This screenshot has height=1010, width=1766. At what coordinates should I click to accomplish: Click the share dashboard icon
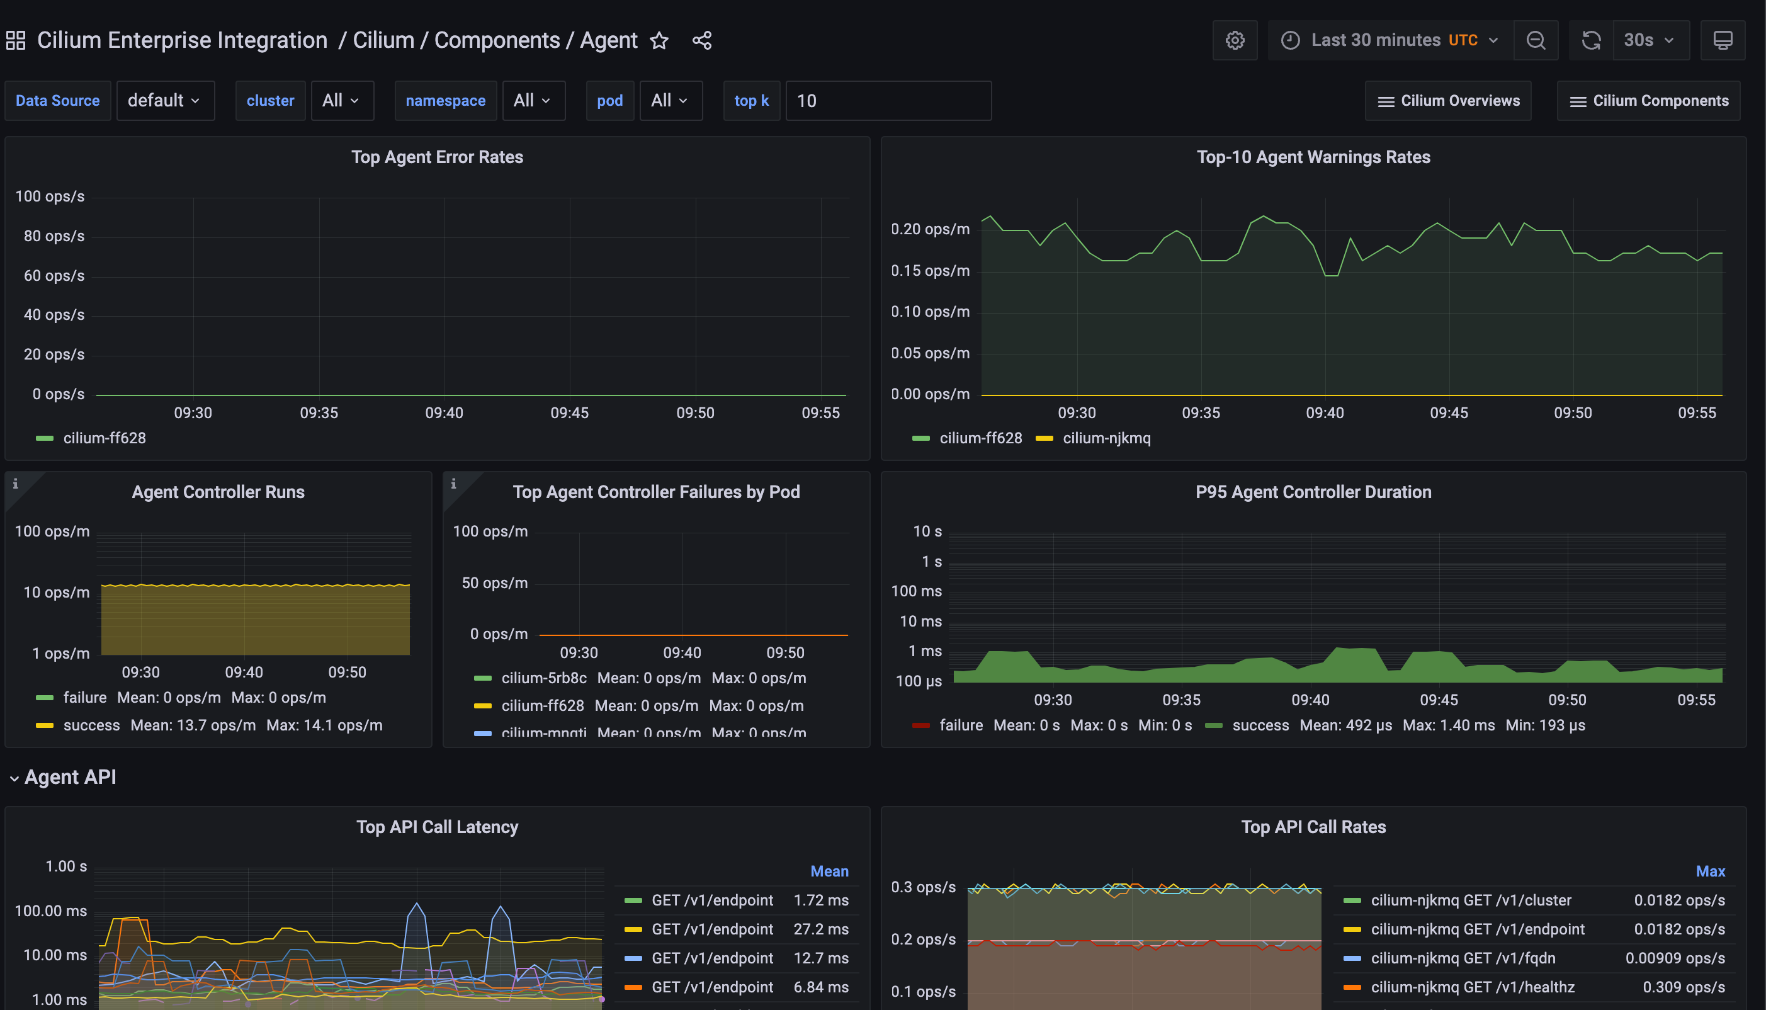702,40
